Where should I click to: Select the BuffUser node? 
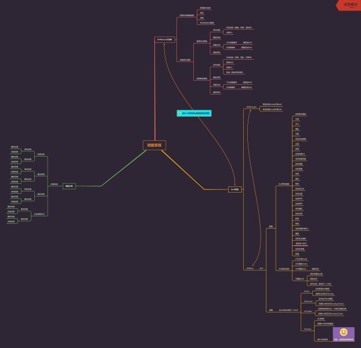pos(250,268)
